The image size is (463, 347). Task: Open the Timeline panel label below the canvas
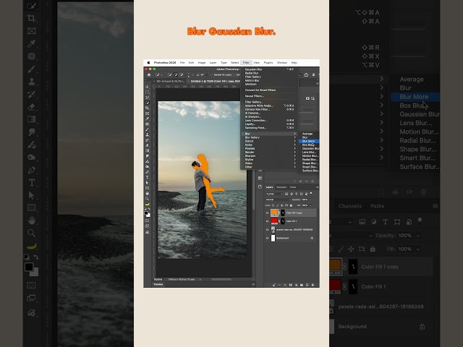(x=158, y=284)
